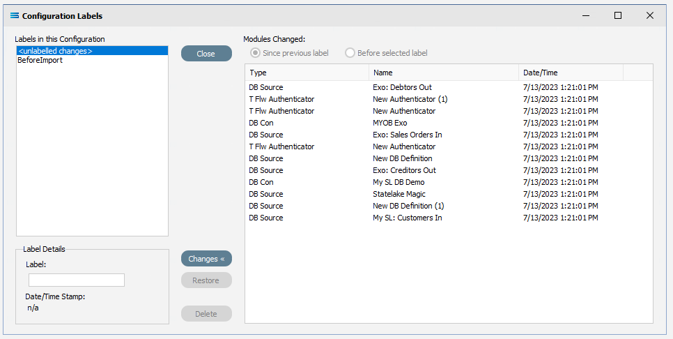Maximize the Configuration Labels window
Image resolution: width=673 pixels, height=339 pixels.
point(618,15)
